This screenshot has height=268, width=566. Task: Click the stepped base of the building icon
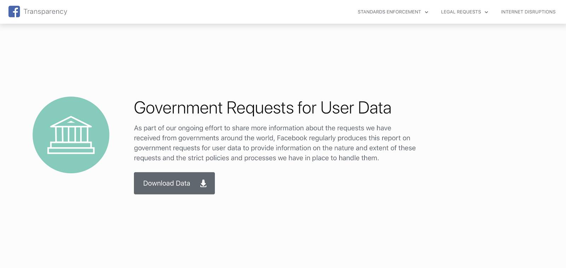click(x=71, y=148)
